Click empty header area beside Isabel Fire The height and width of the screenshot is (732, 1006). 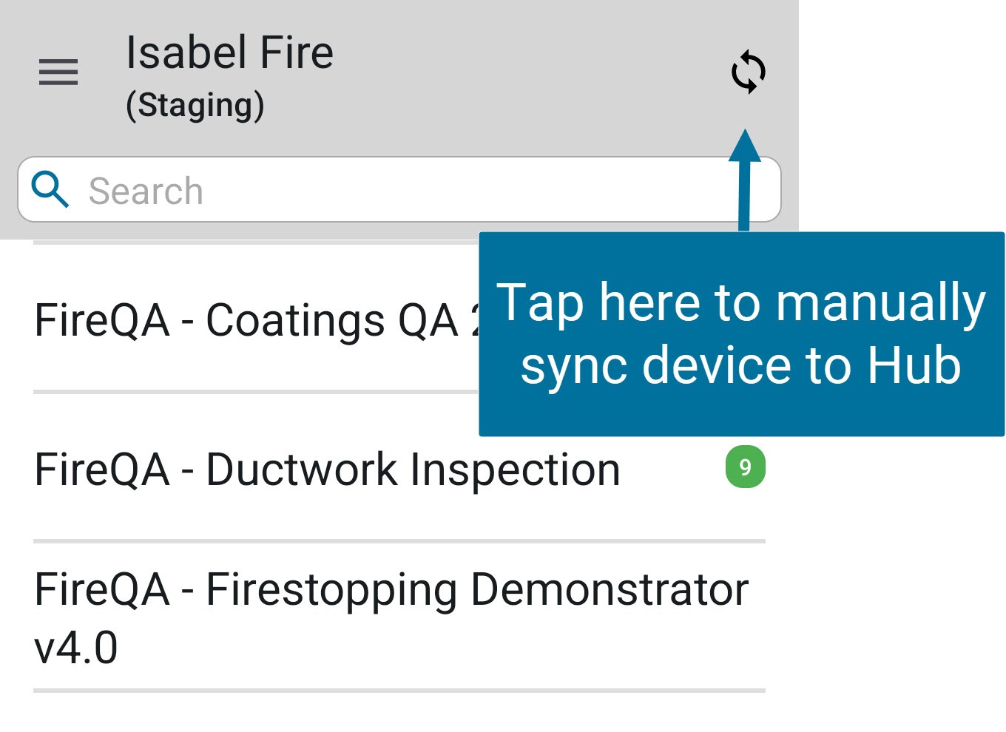(518, 74)
